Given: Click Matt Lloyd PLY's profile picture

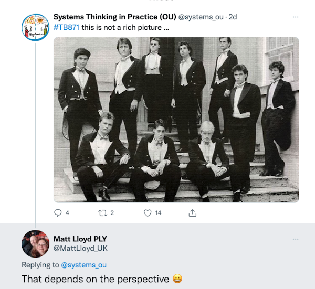Looking at the screenshot, I should click(35, 244).
